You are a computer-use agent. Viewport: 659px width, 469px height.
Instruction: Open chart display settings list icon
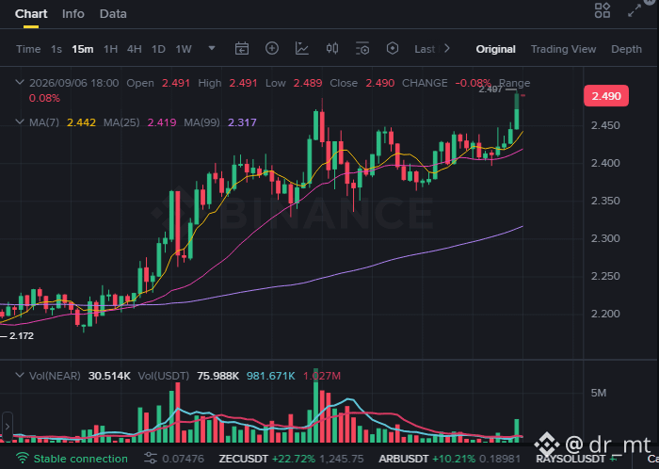(362, 48)
